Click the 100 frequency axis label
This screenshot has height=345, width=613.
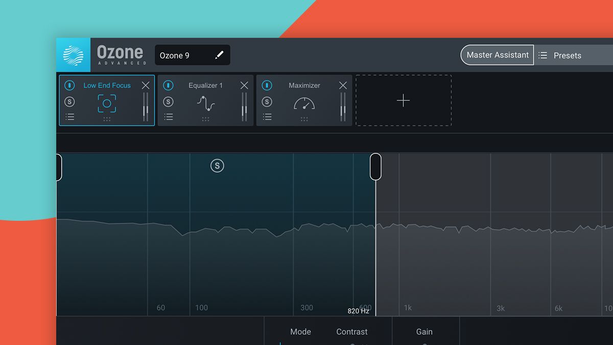202,308
